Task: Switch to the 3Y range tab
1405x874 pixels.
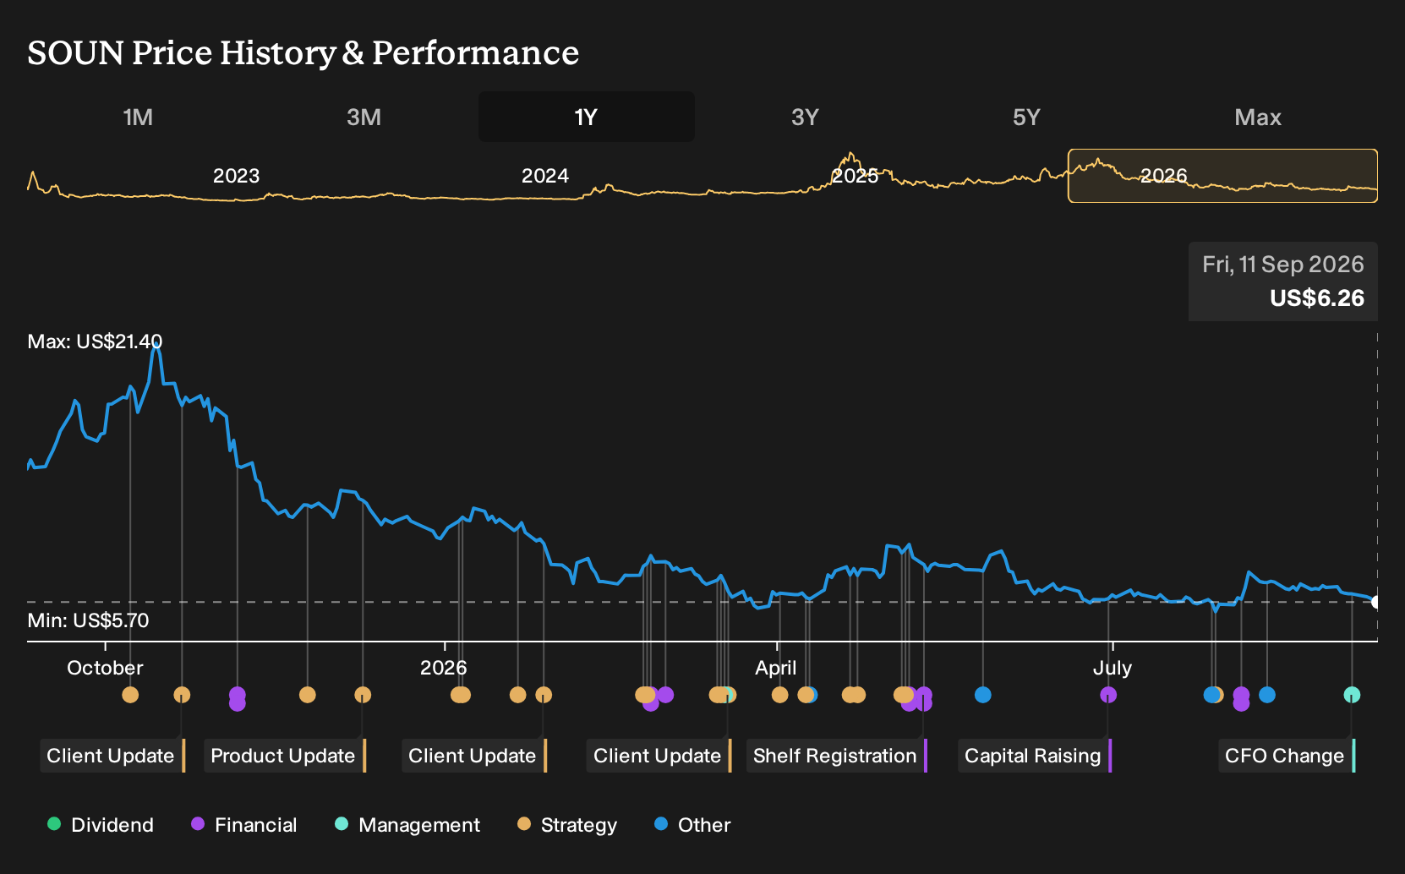Action: coord(805,117)
